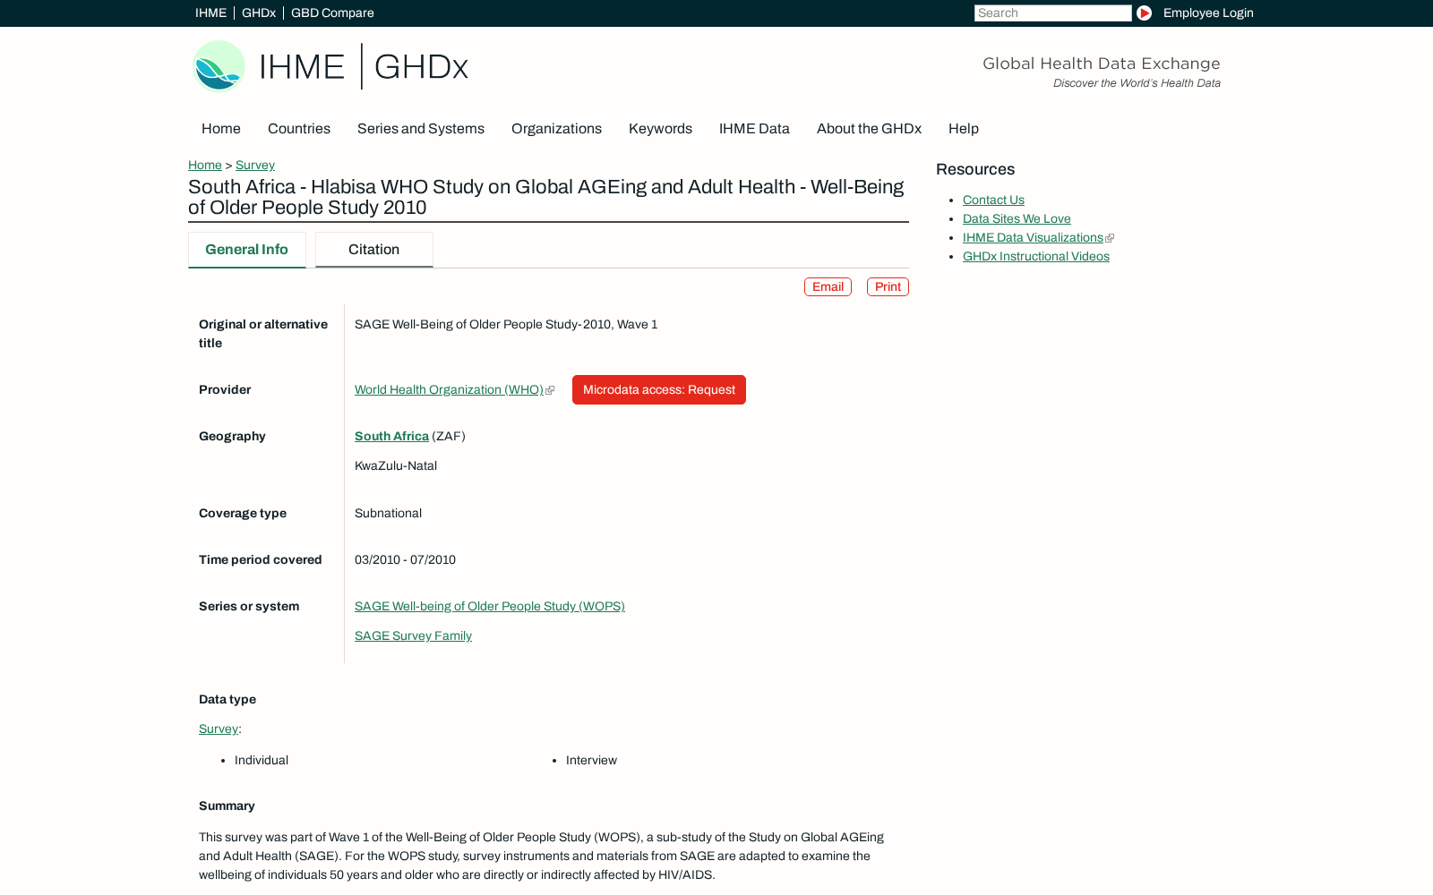The image size is (1433, 895).
Task: Open the Series and Systems menu
Action: (x=421, y=128)
